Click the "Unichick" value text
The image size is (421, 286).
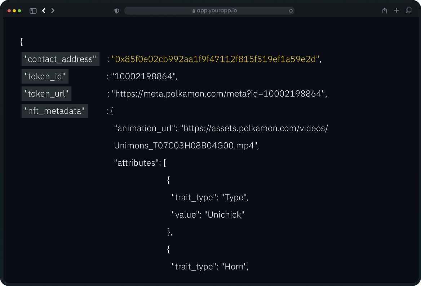pos(225,215)
